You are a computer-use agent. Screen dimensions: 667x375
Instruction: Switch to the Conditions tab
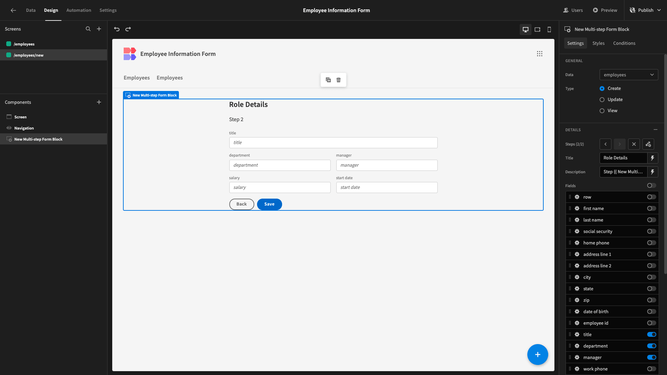pos(624,43)
